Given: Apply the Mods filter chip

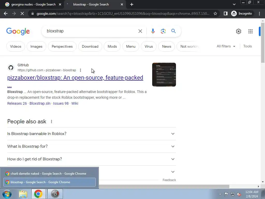Looking at the screenshot, I should (x=112, y=46).
